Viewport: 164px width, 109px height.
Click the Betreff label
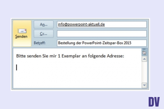point(40,43)
